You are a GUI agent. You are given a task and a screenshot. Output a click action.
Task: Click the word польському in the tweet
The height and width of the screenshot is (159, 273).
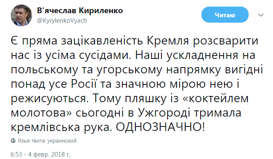click(x=44, y=70)
